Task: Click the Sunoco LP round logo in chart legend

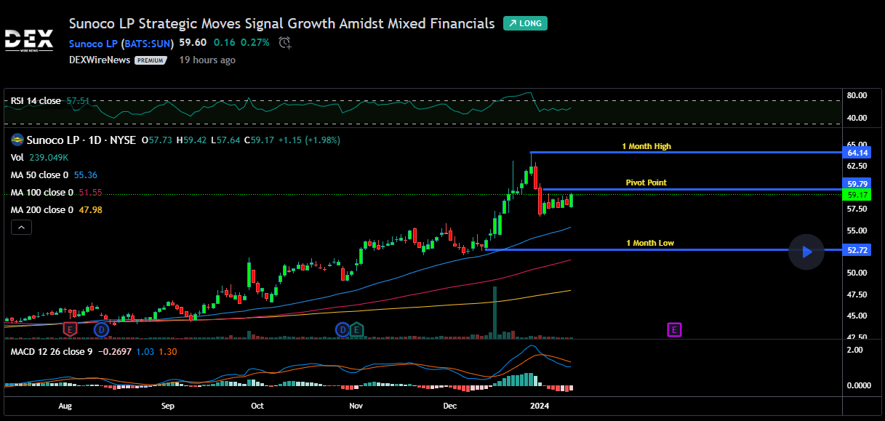Action: 17,140
